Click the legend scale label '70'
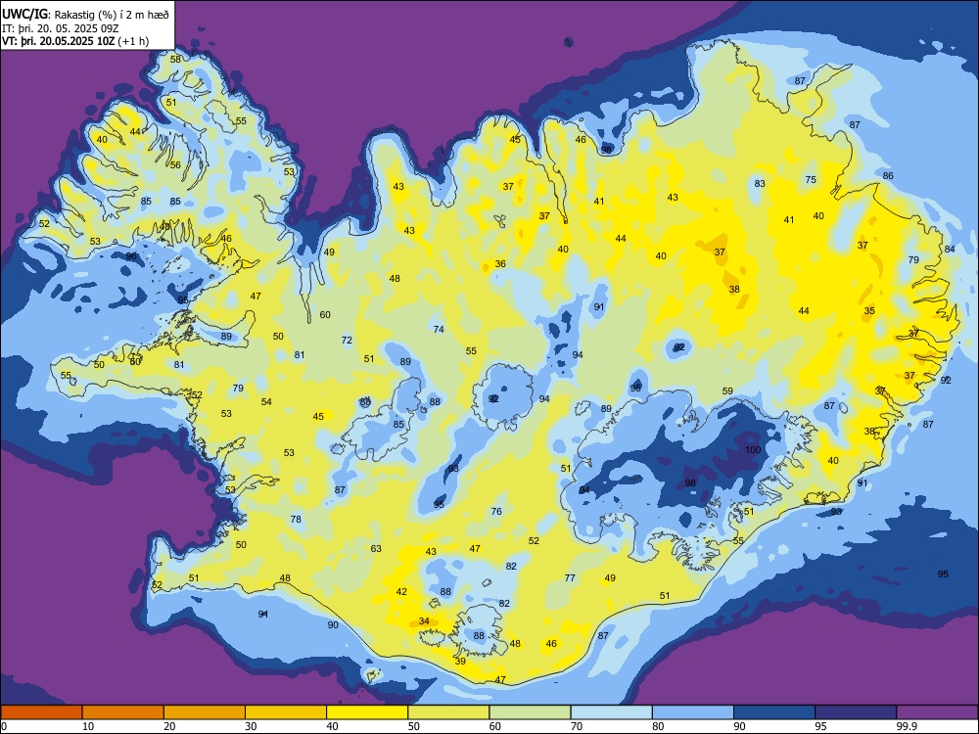The height and width of the screenshot is (734, 979). click(x=577, y=726)
